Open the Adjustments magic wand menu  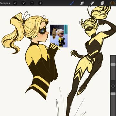[x=24, y=3]
